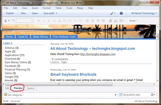
Task: Open the All About Technology blog selector dropdown
Action: click(144, 13)
